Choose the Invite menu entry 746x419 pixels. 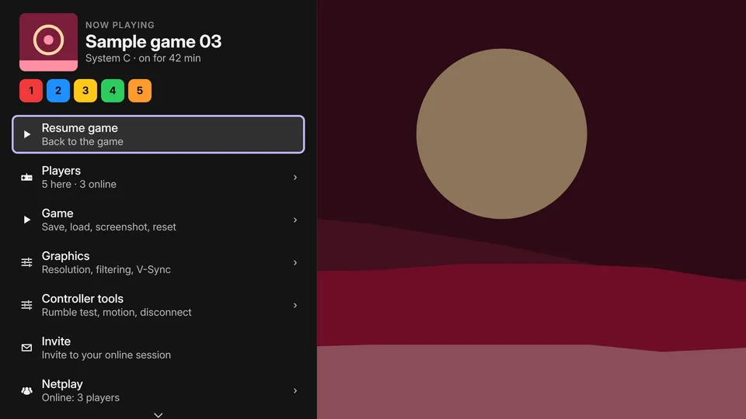[x=159, y=348]
